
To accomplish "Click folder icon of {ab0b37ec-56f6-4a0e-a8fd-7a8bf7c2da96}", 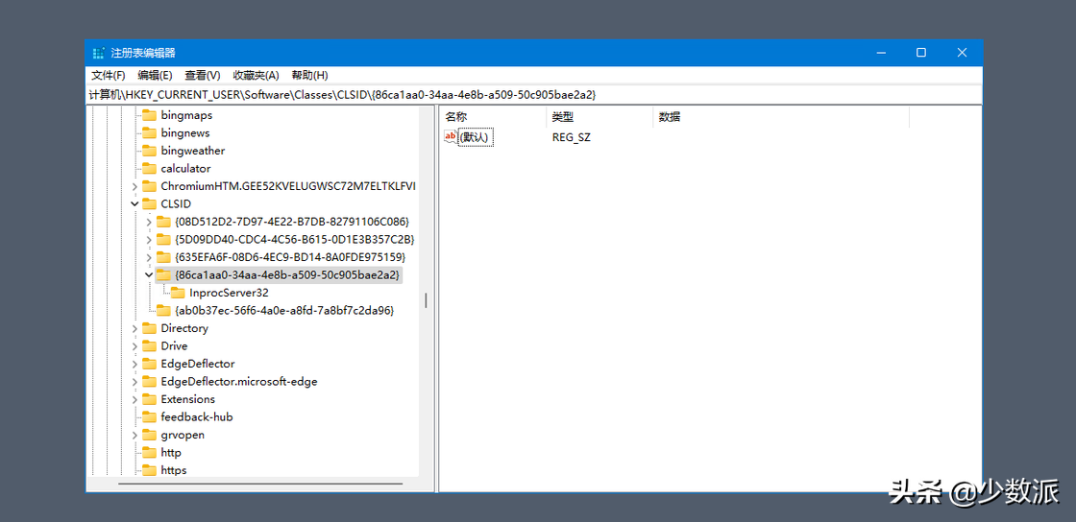I will (x=163, y=310).
